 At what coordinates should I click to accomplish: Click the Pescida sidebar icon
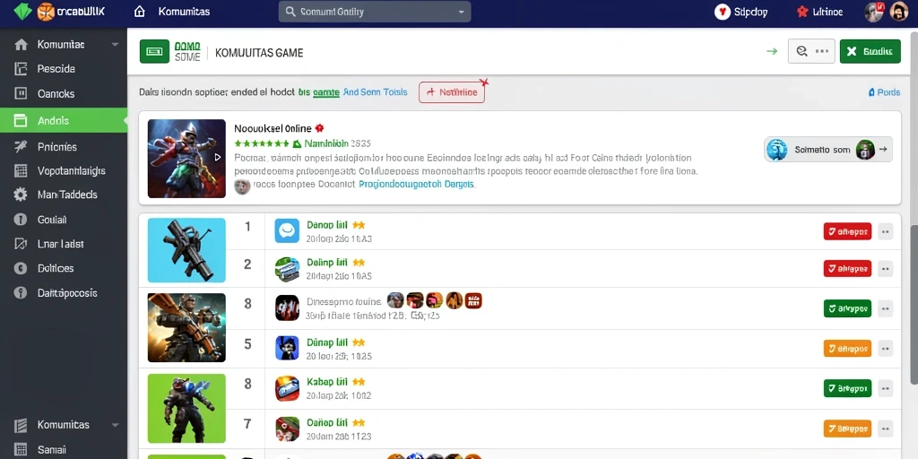coord(21,68)
